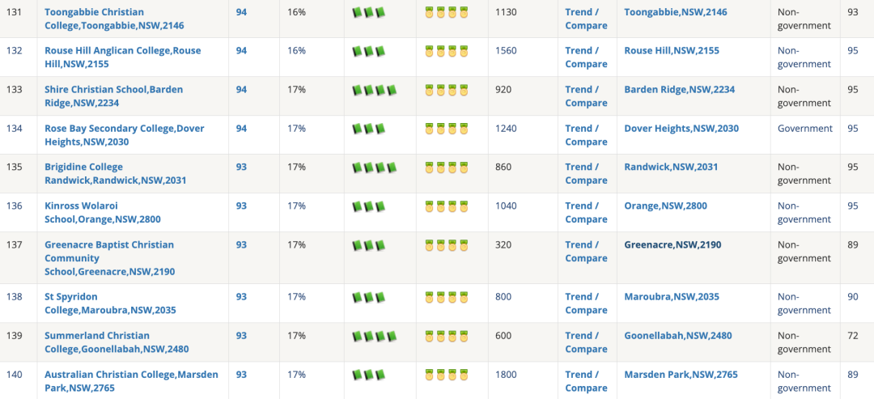This screenshot has height=399, width=874.
Task: Open St Spyridon College school link
Action: (110, 303)
